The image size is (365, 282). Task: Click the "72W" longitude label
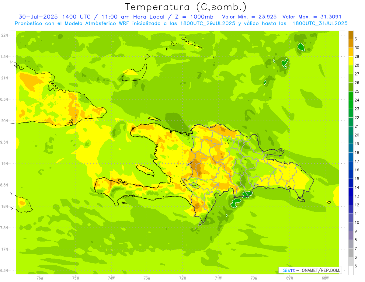[x=182, y=278]
